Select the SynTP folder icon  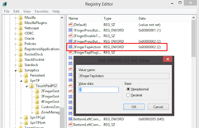26,81
